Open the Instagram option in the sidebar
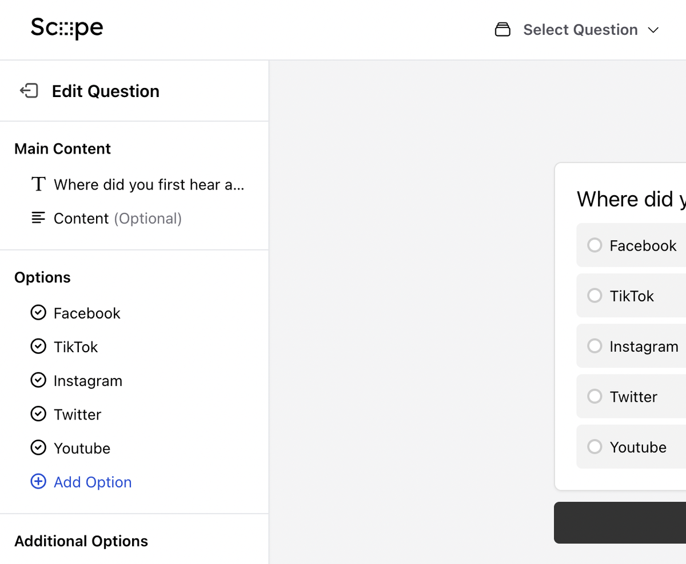686x564 pixels. click(x=87, y=381)
